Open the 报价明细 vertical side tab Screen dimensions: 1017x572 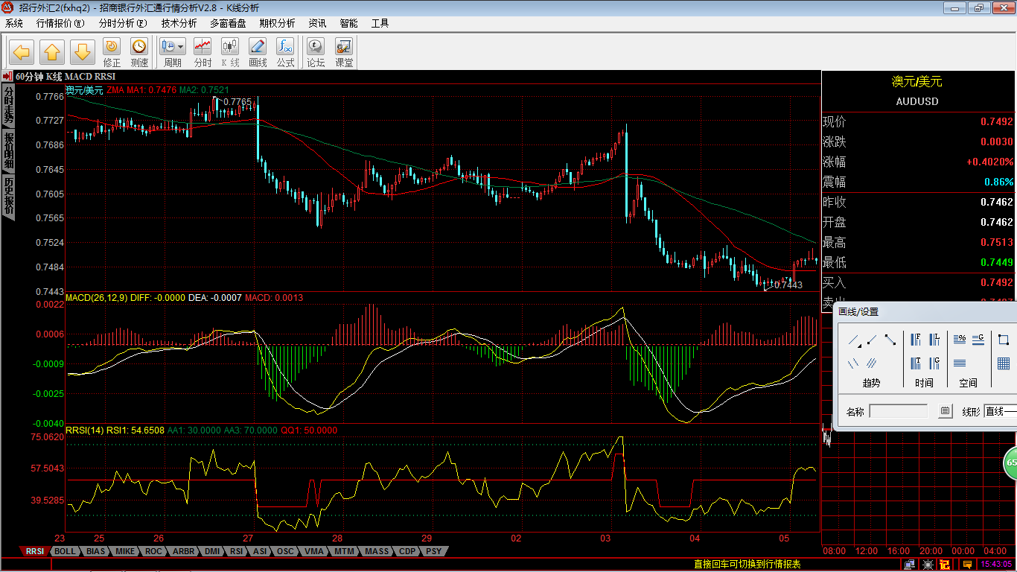[9, 150]
